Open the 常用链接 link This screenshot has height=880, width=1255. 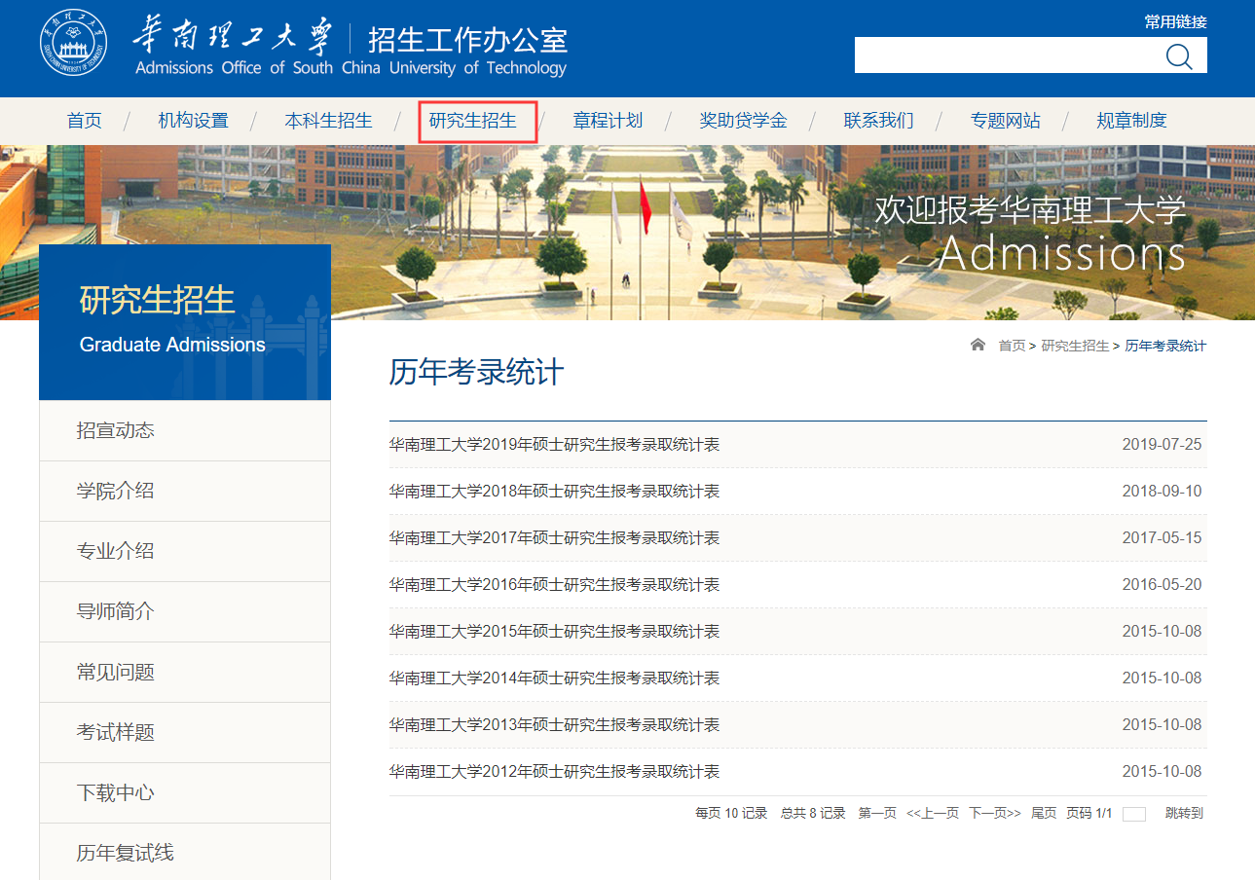(1175, 21)
